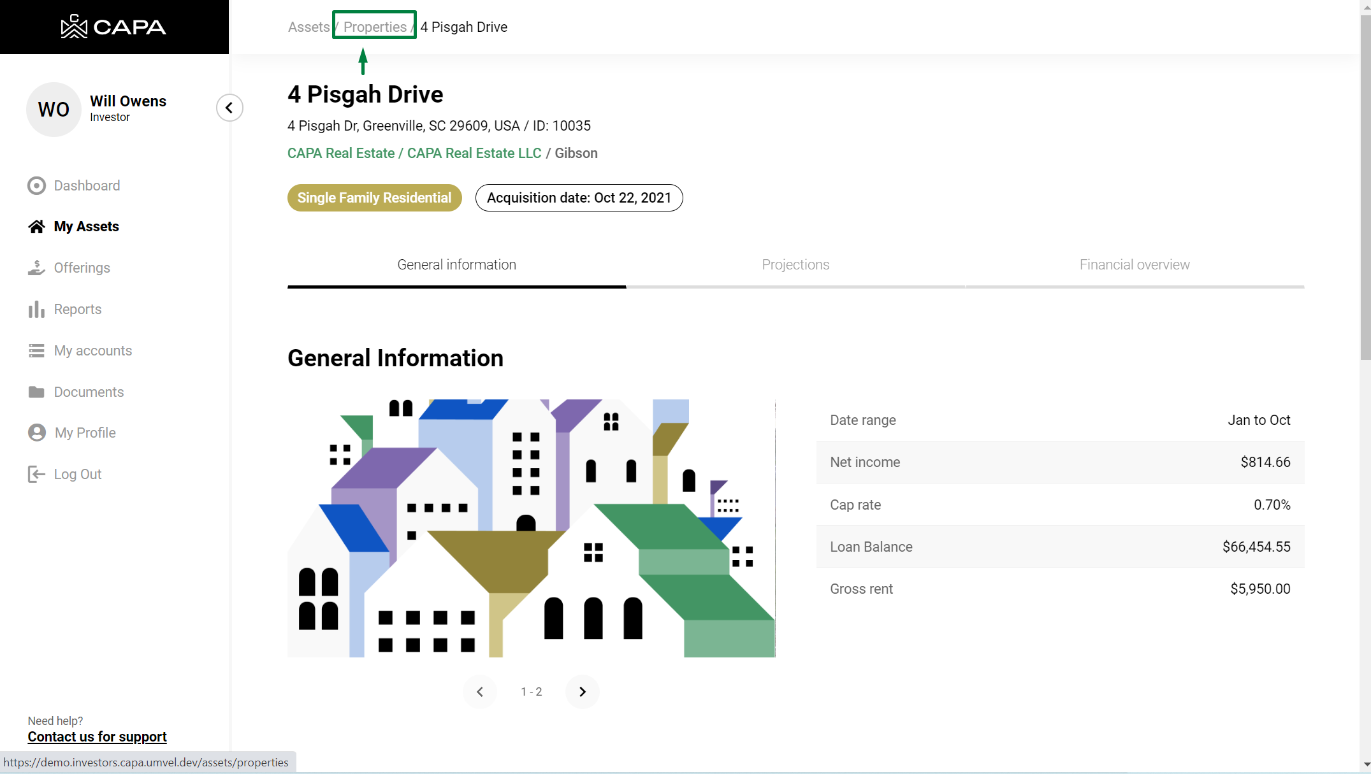1371x774 pixels.
Task: Open Contact us for support link
Action: click(97, 737)
